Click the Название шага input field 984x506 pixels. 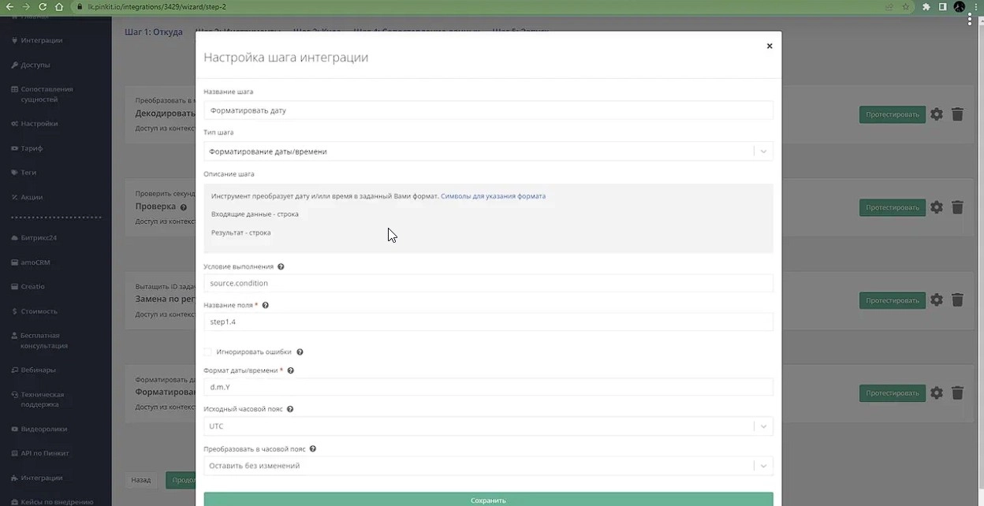[x=488, y=110]
